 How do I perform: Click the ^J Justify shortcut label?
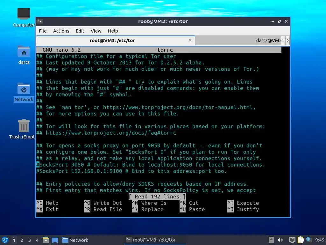(243, 209)
